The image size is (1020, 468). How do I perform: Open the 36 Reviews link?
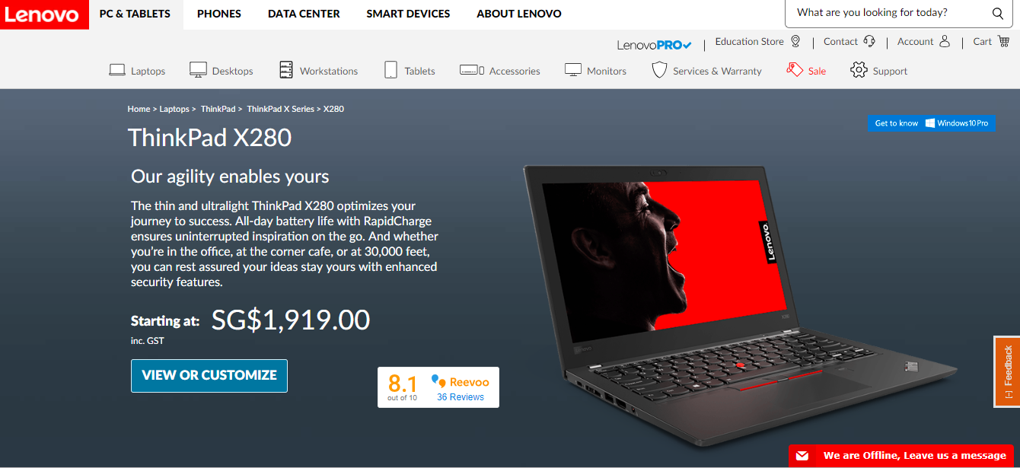pyautogui.click(x=461, y=397)
